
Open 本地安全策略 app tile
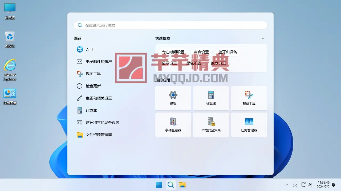coord(211,124)
